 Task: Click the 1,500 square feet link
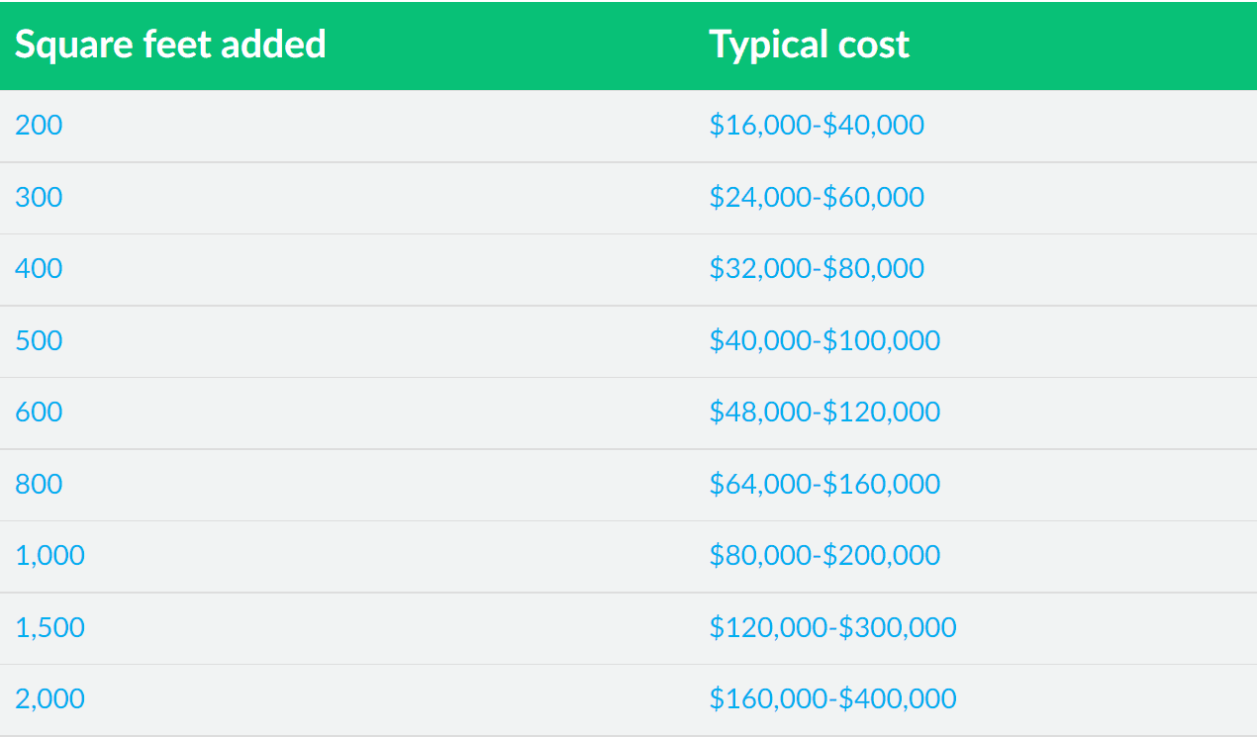click(50, 627)
